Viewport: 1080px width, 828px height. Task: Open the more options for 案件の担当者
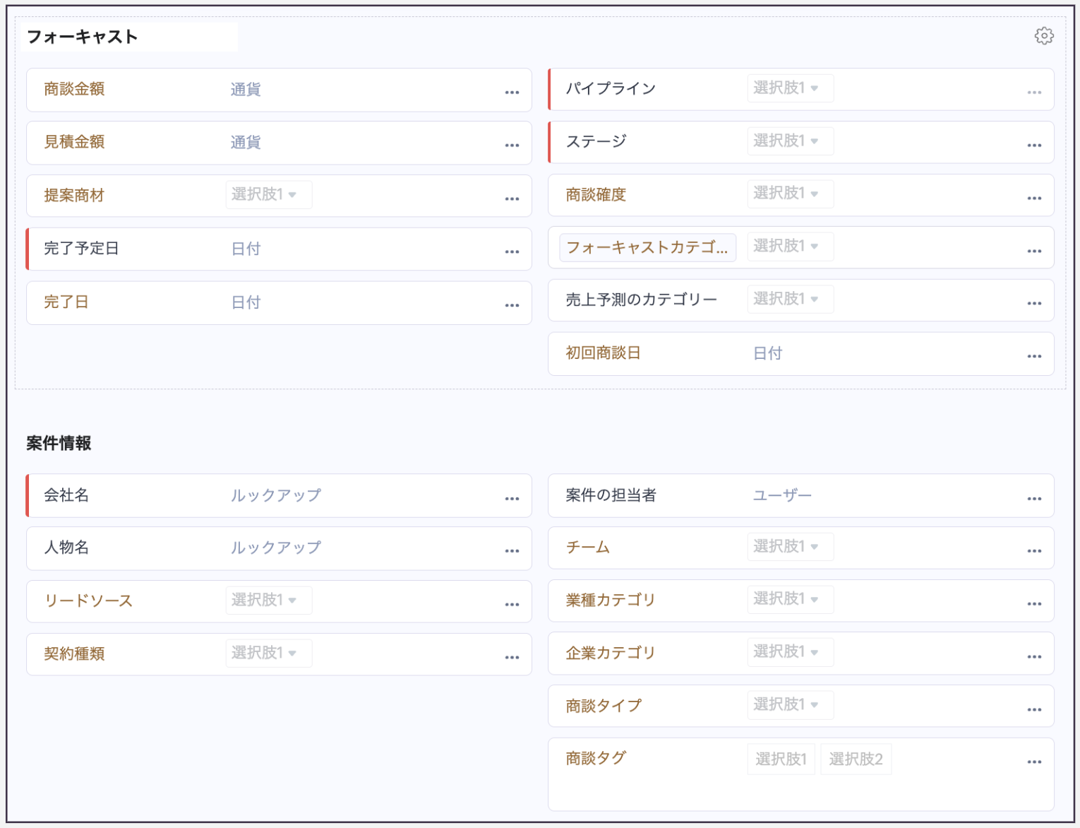[1034, 499]
